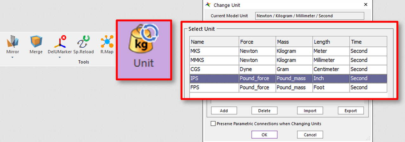Click the Gram mass cell

294,69
